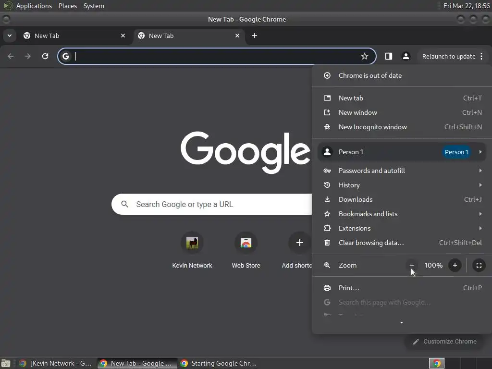Close the second New Tab
The image size is (492, 369).
[237, 36]
